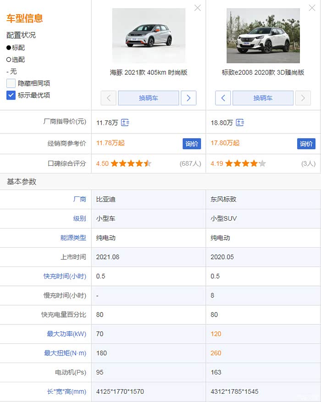Screen dimensions: 321x402
Task: Go to next car after 海豚
Action: coord(188,98)
